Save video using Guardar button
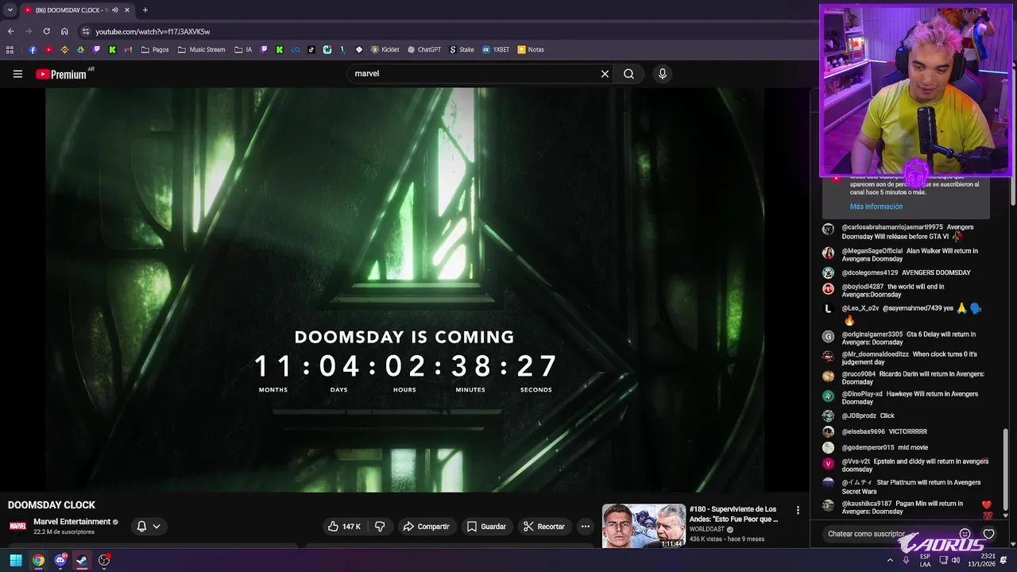Screen dimensions: 1017x572 tap(486, 527)
